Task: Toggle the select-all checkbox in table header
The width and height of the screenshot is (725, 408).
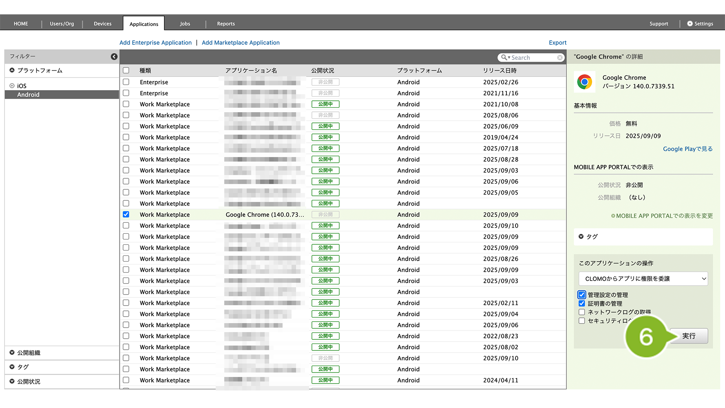Action: 126,70
